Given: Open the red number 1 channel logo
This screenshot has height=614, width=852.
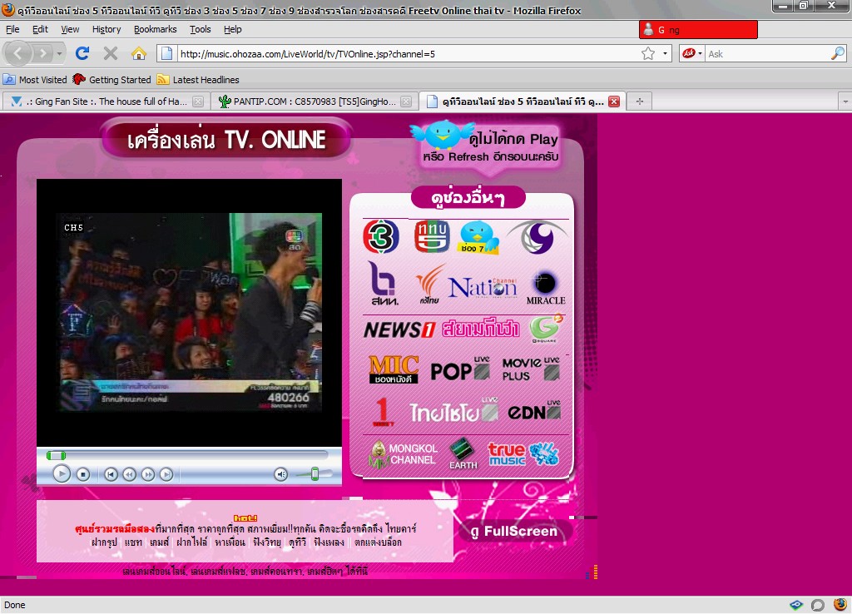Looking at the screenshot, I should (x=383, y=412).
